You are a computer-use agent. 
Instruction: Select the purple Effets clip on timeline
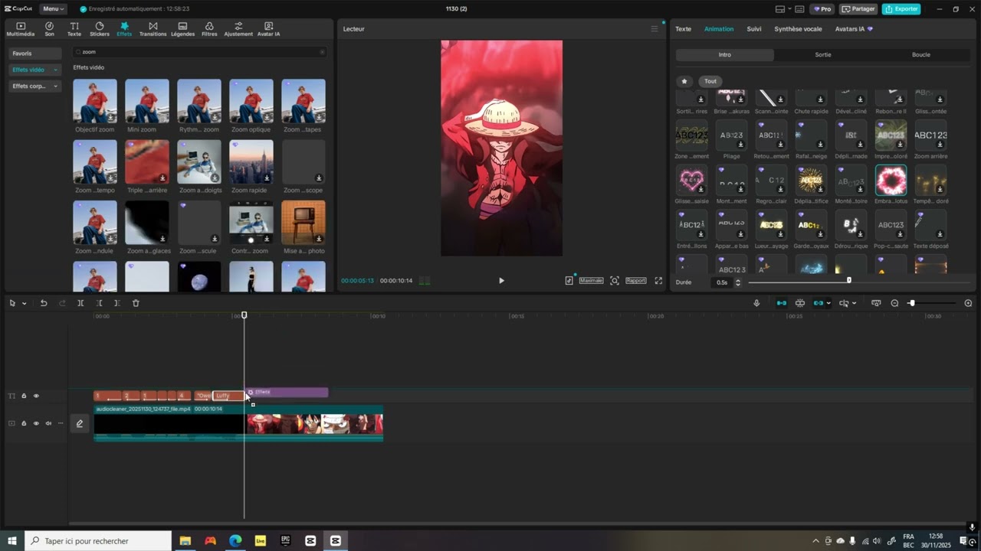click(x=287, y=393)
